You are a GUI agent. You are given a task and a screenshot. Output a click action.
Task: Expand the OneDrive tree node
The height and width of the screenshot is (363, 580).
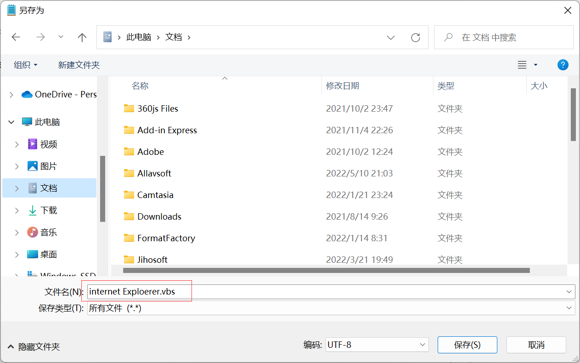pos(11,95)
